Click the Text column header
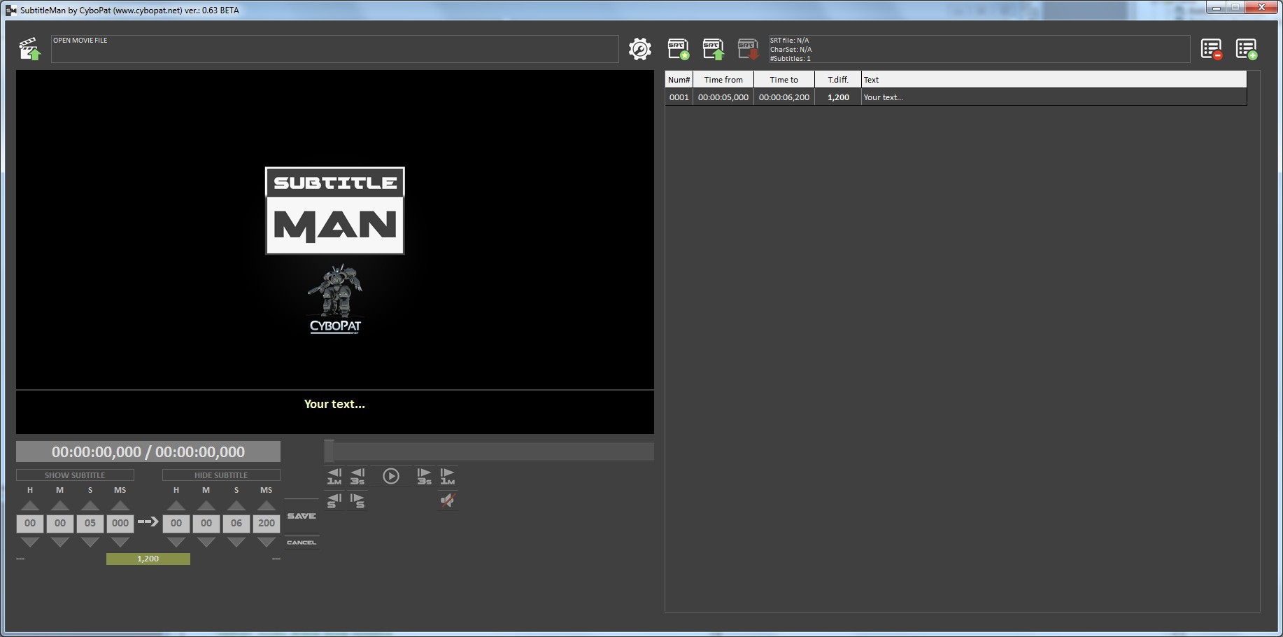The height and width of the screenshot is (637, 1283). point(1054,80)
